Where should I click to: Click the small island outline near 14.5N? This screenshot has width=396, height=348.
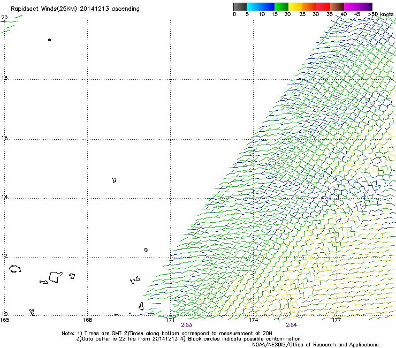114,180
